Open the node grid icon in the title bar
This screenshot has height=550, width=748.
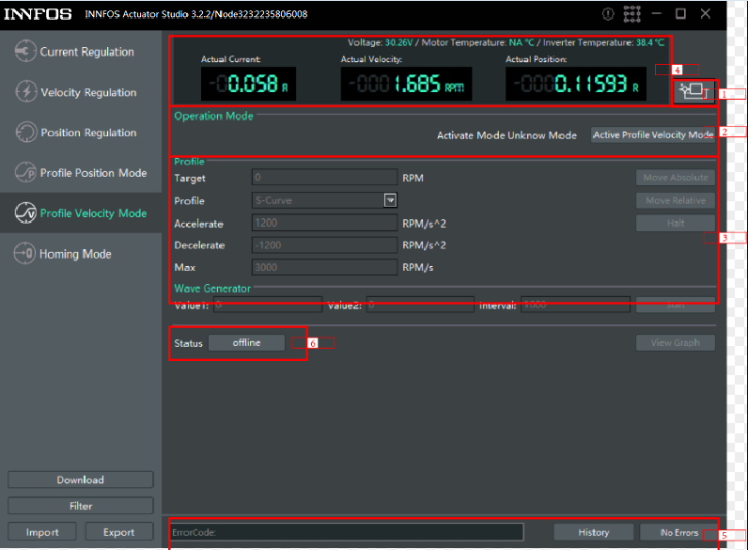coord(631,14)
